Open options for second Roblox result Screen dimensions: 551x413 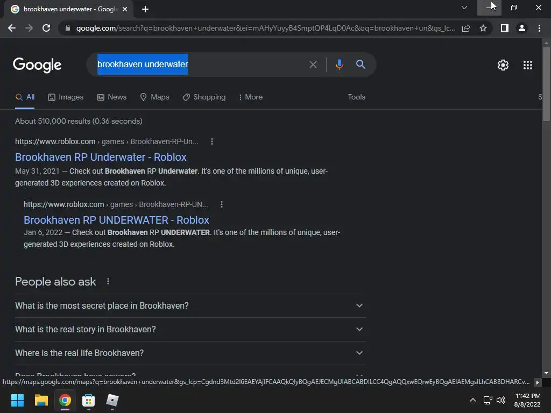click(x=221, y=204)
